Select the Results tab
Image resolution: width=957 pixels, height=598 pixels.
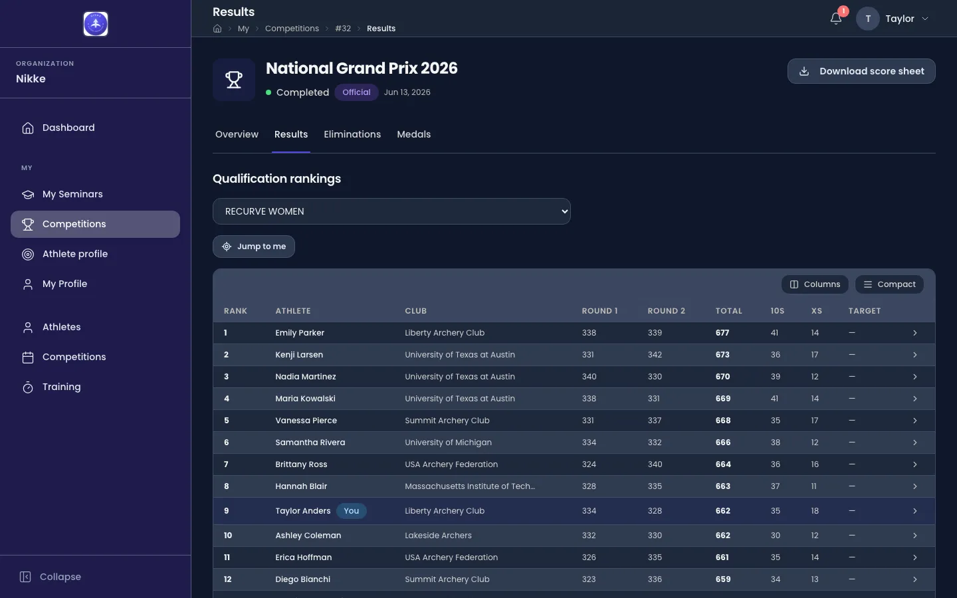[291, 134]
